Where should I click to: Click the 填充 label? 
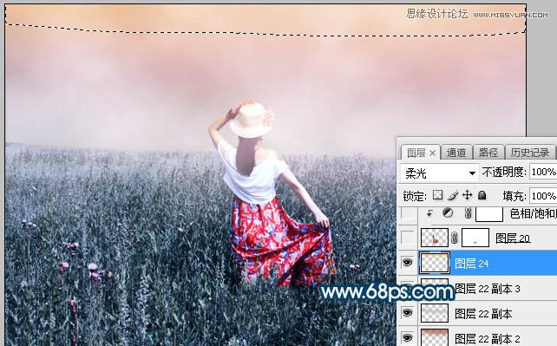(514, 195)
